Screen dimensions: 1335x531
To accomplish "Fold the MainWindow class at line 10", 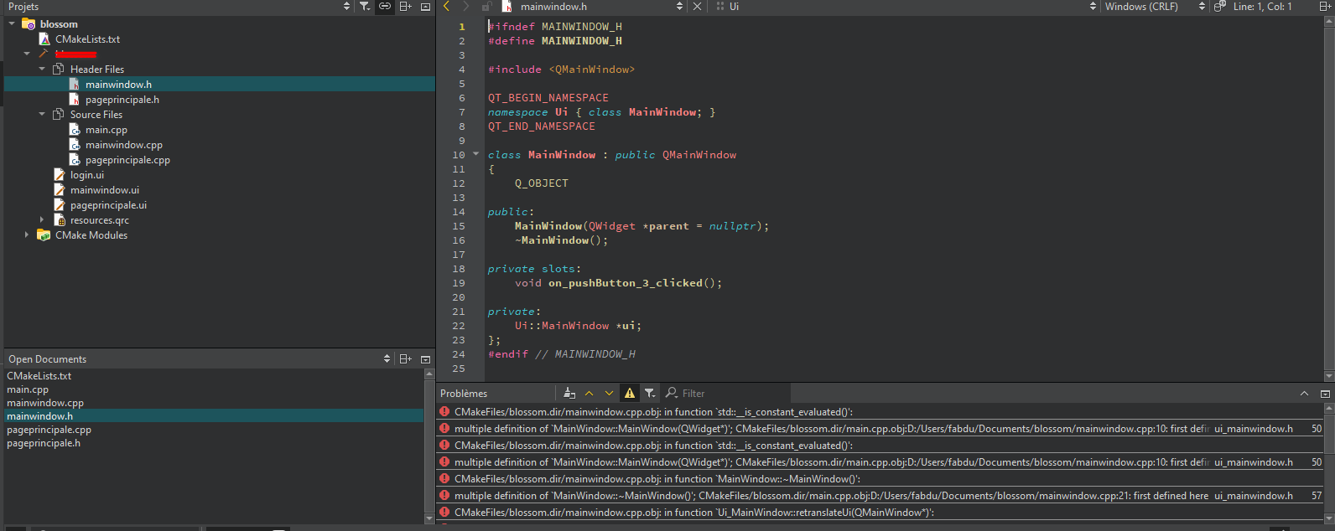I will pyautogui.click(x=475, y=154).
